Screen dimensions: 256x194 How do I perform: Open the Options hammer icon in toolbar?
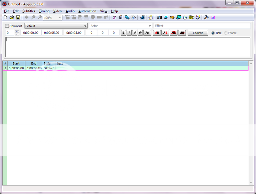[x=206, y=18]
